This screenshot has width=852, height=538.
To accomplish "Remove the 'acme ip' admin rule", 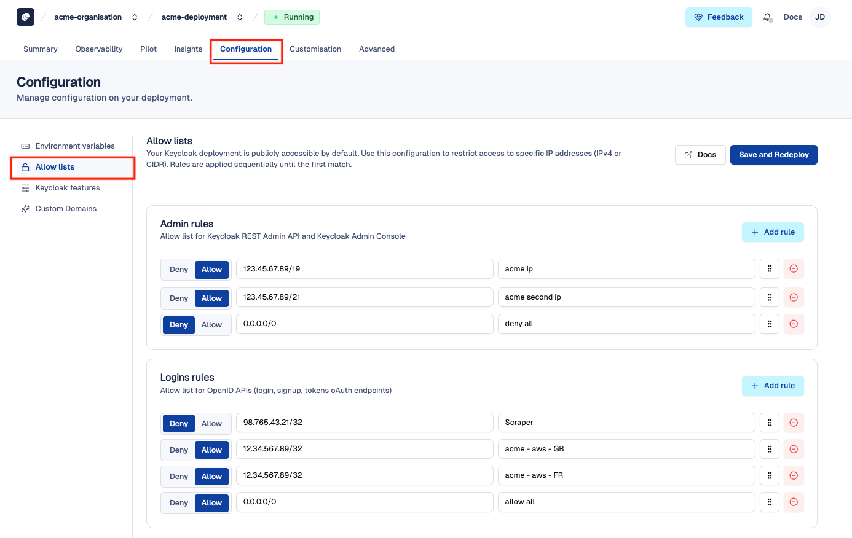I will point(794,269).
